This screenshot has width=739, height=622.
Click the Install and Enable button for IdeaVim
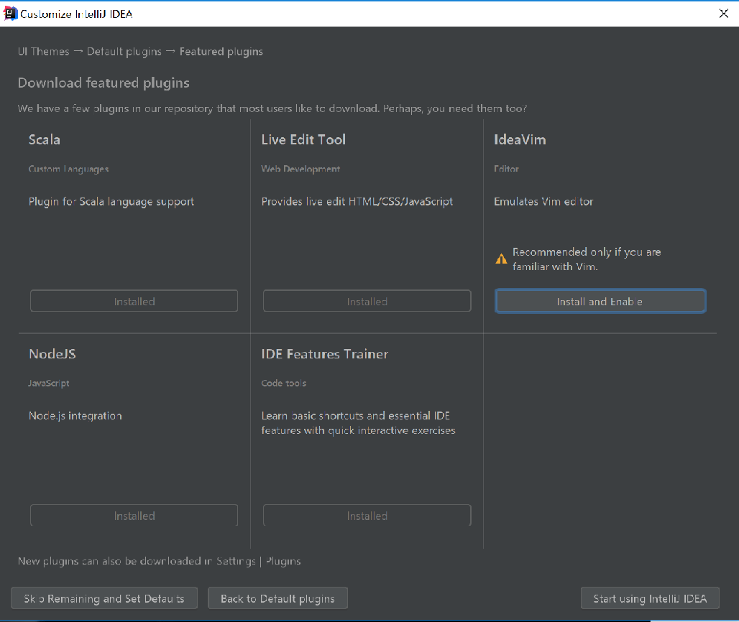[x=600, y=301]
